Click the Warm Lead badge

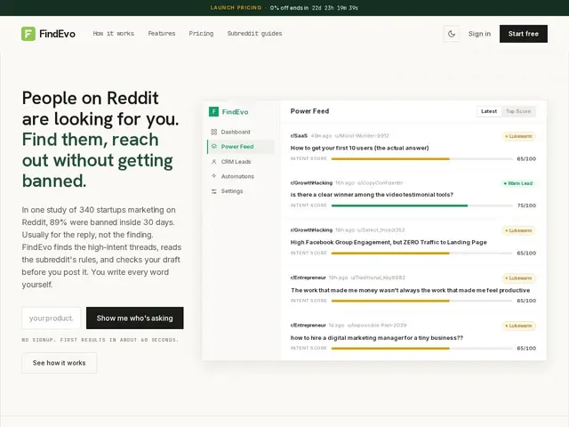[x=517, y=183]
